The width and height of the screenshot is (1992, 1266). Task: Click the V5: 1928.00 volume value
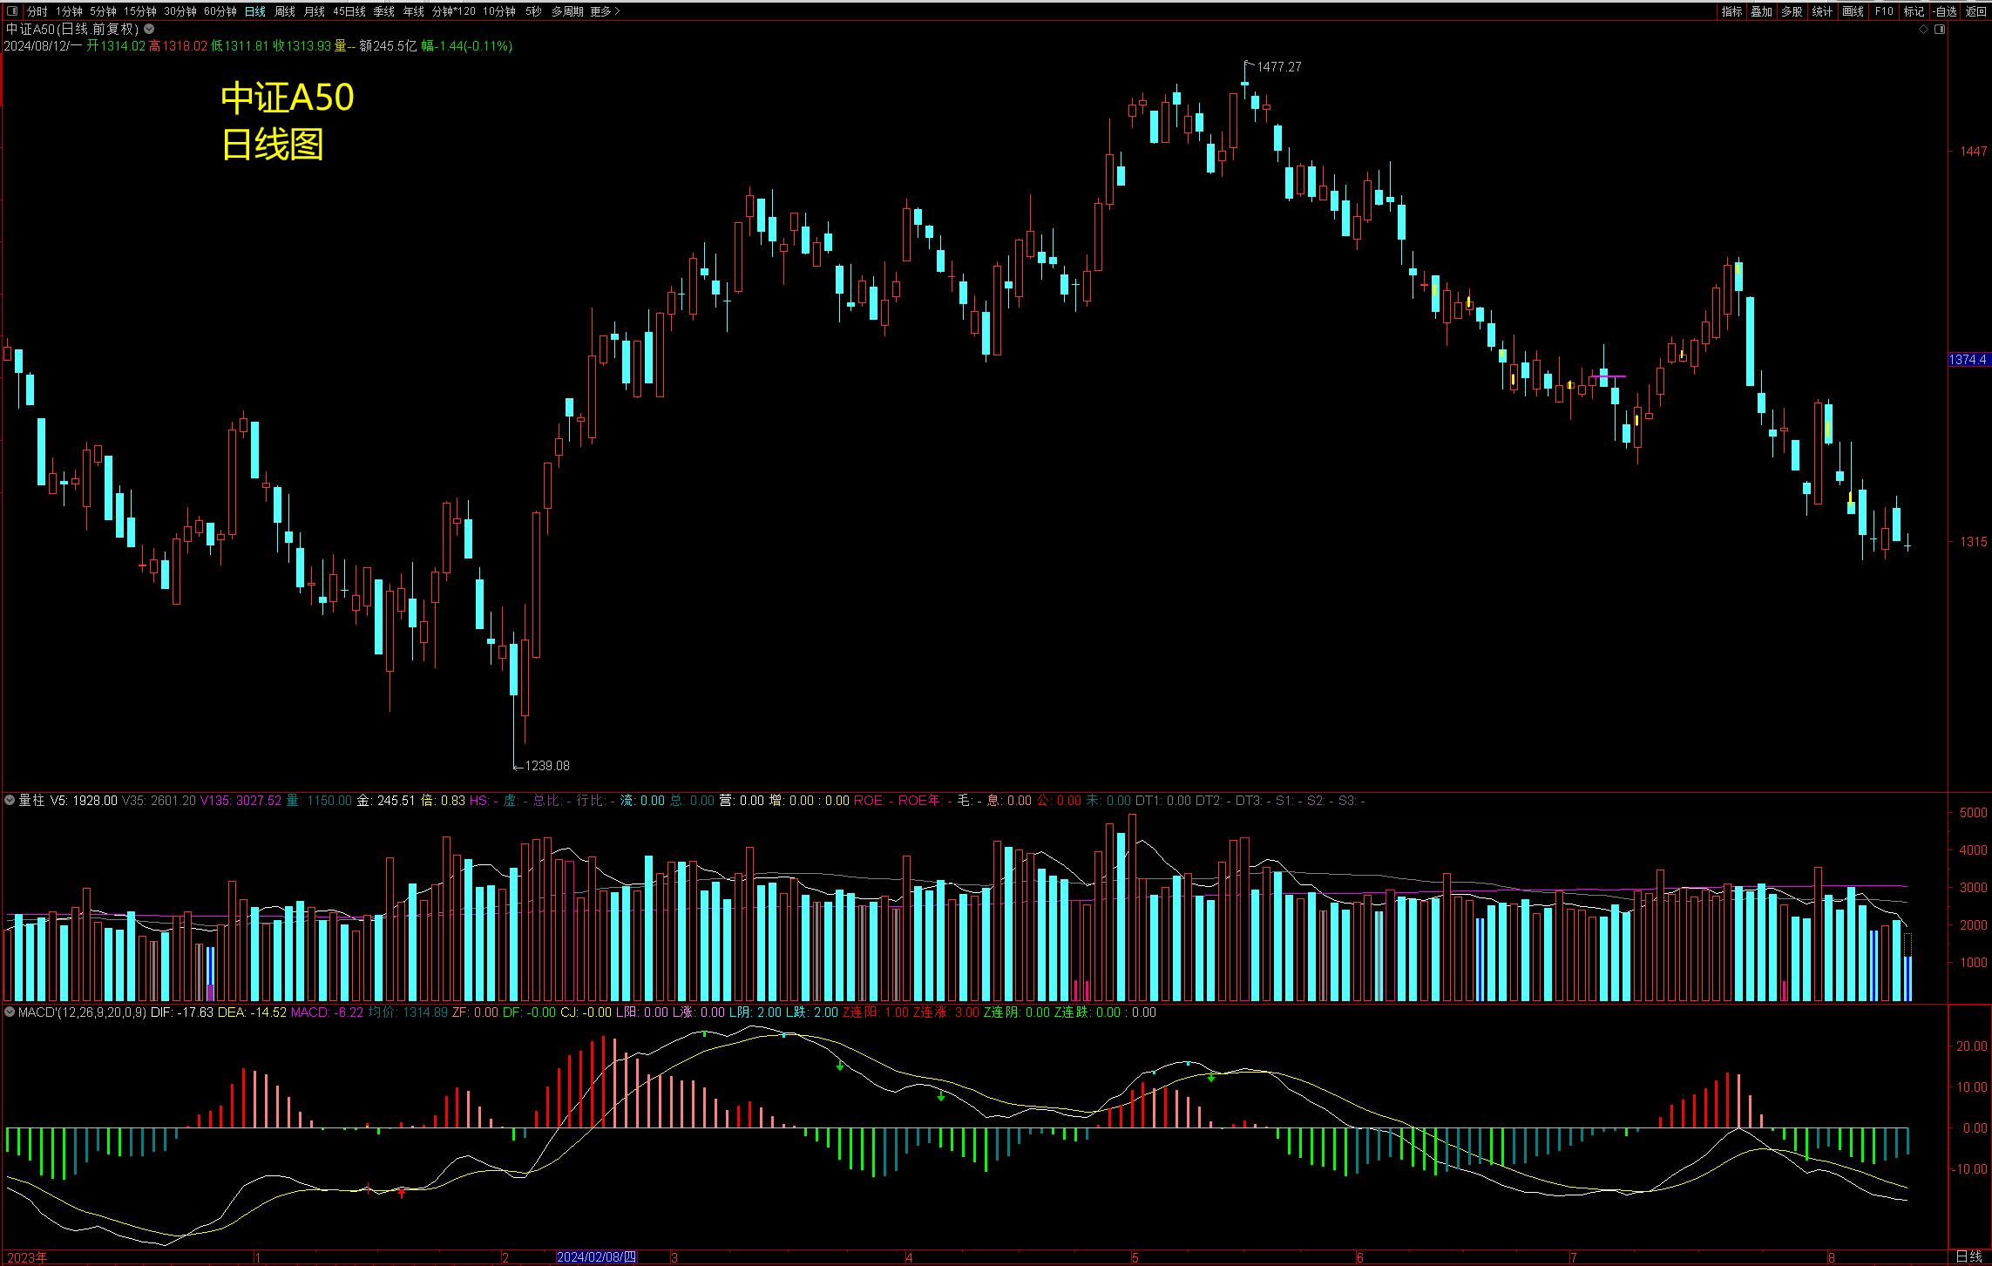pyautogui.click(x=84, y=800)
